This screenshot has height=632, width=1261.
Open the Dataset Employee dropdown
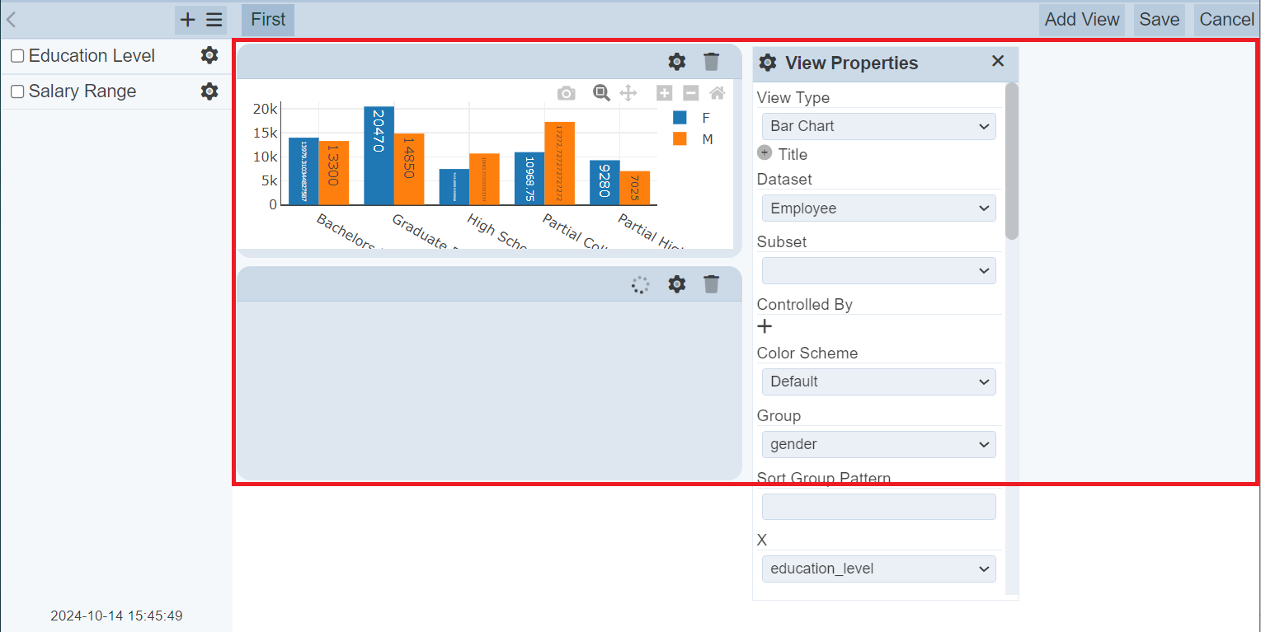[x=879, y=208]
